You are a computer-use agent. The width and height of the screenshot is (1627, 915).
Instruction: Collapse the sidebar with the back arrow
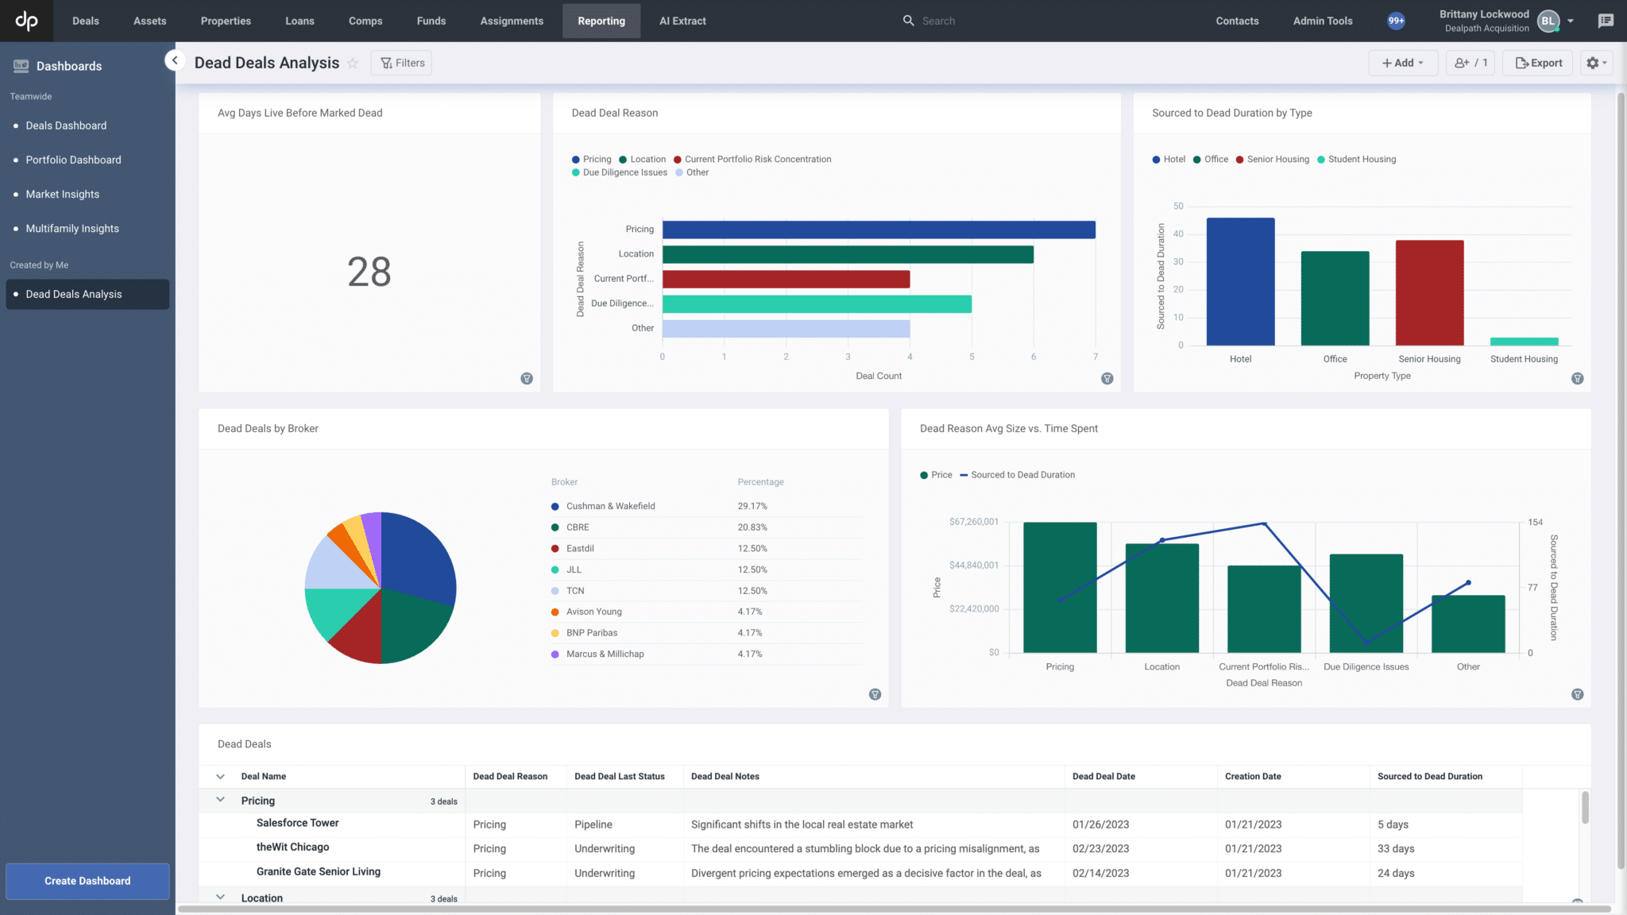(175, 60)
